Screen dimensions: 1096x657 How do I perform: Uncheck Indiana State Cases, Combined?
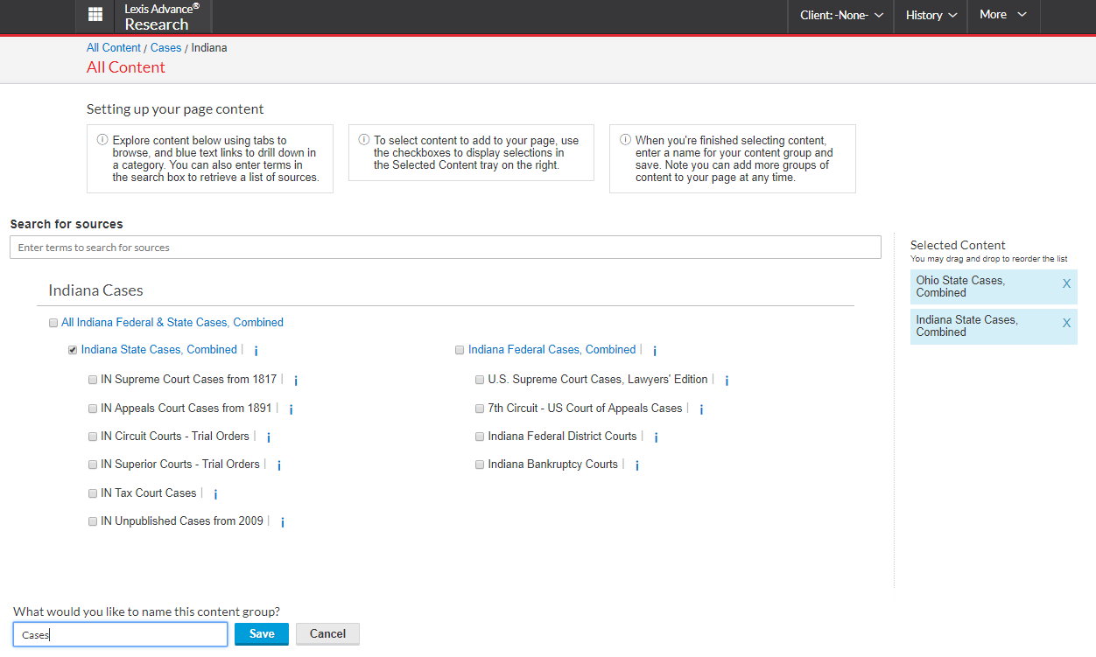(x=73, y=350)
